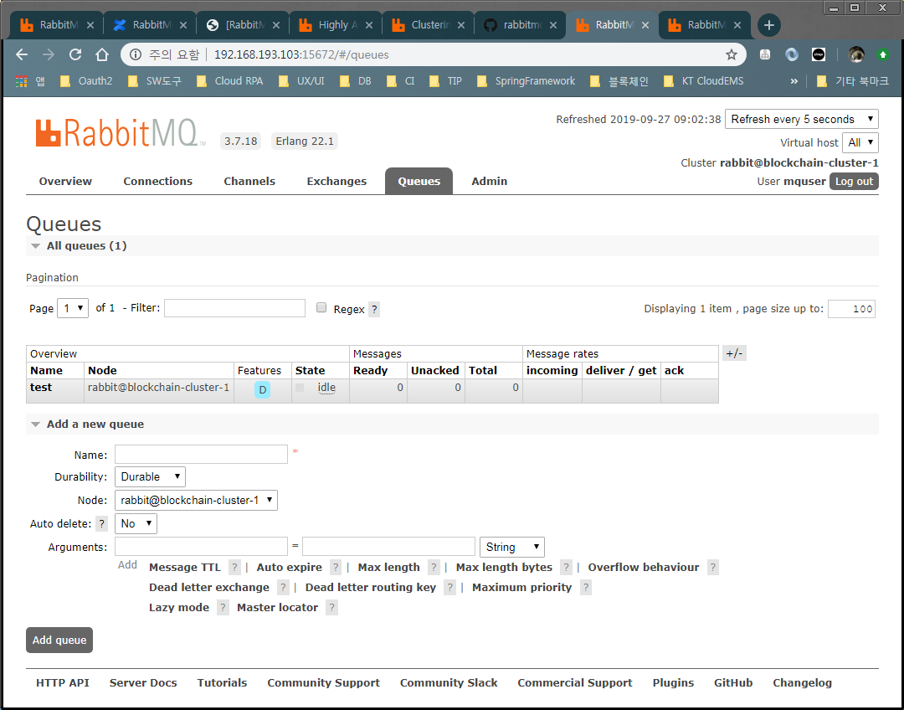Open the test queue link
The image size is (904, 710).
coord(41,388)
